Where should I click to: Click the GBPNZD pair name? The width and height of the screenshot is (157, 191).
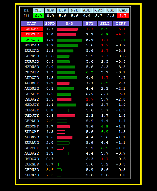pos(32,170)
